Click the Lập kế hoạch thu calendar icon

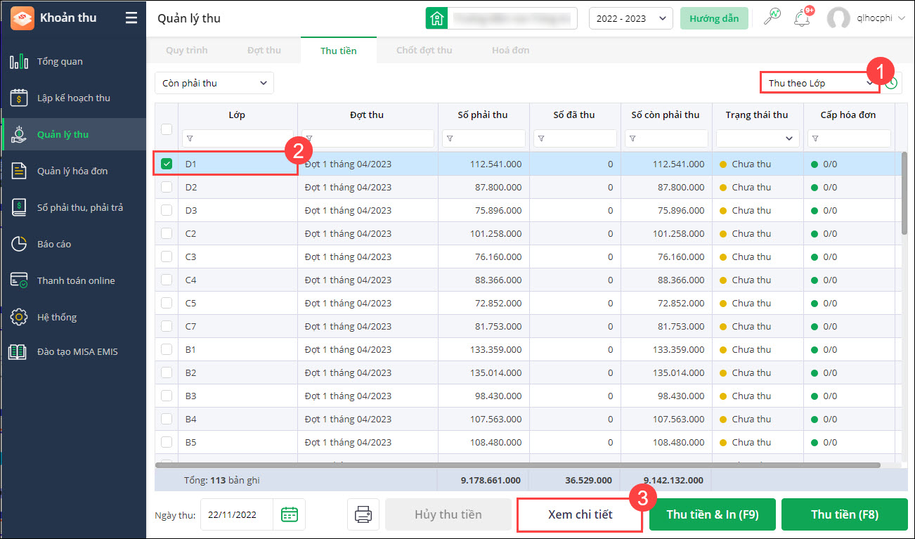point(19,98)
